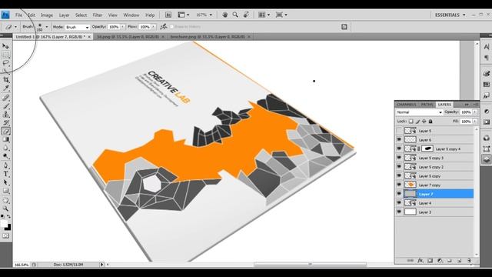Open the Arrange Documents dropdown
Screen dimensions: 492x277
tap(264, 15)
